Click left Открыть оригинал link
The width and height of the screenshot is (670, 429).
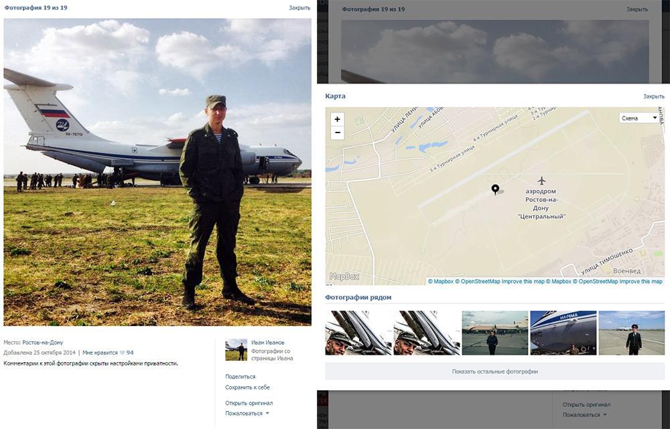249,403
